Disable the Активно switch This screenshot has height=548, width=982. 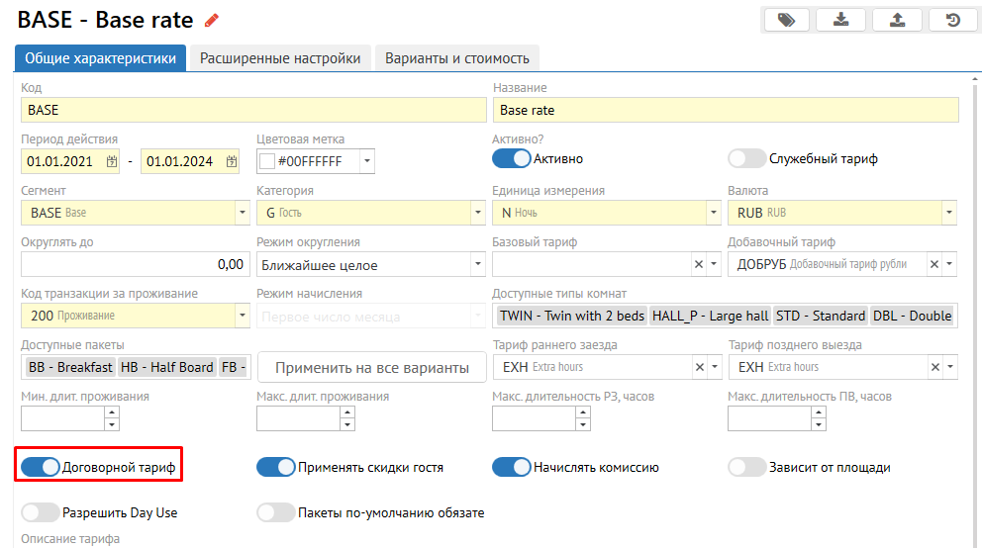[512, 158]
